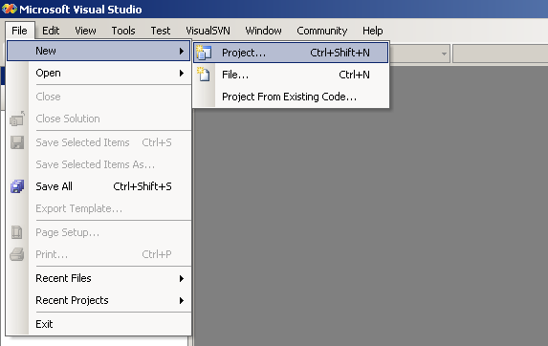Viewport: 548px width, 346px height.
Task: Click the Test menu item
Action: [x=161, y=31]
